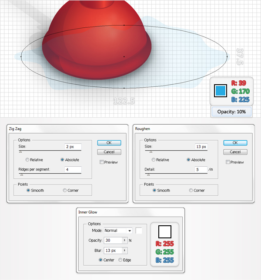The height and width of the screenshot is (280, 261).
Task: Choose Corner points in Roughen
Action: pos(191,191)
